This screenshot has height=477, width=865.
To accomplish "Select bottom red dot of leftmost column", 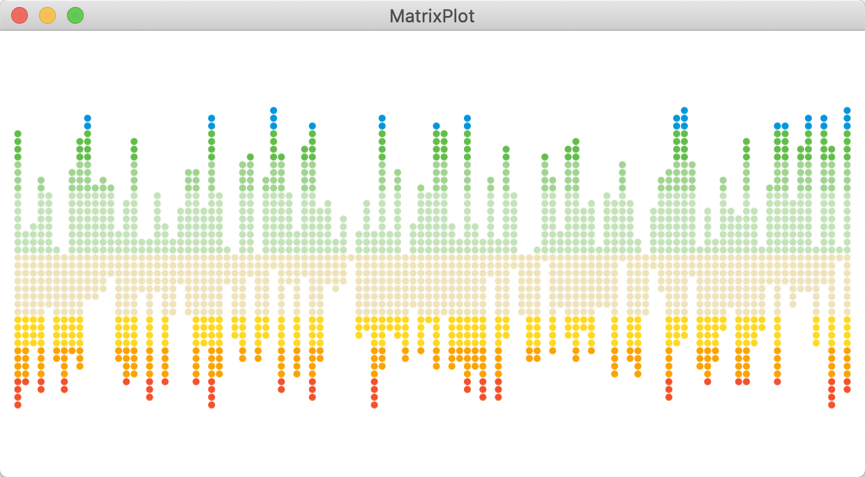I will (18, 404).
